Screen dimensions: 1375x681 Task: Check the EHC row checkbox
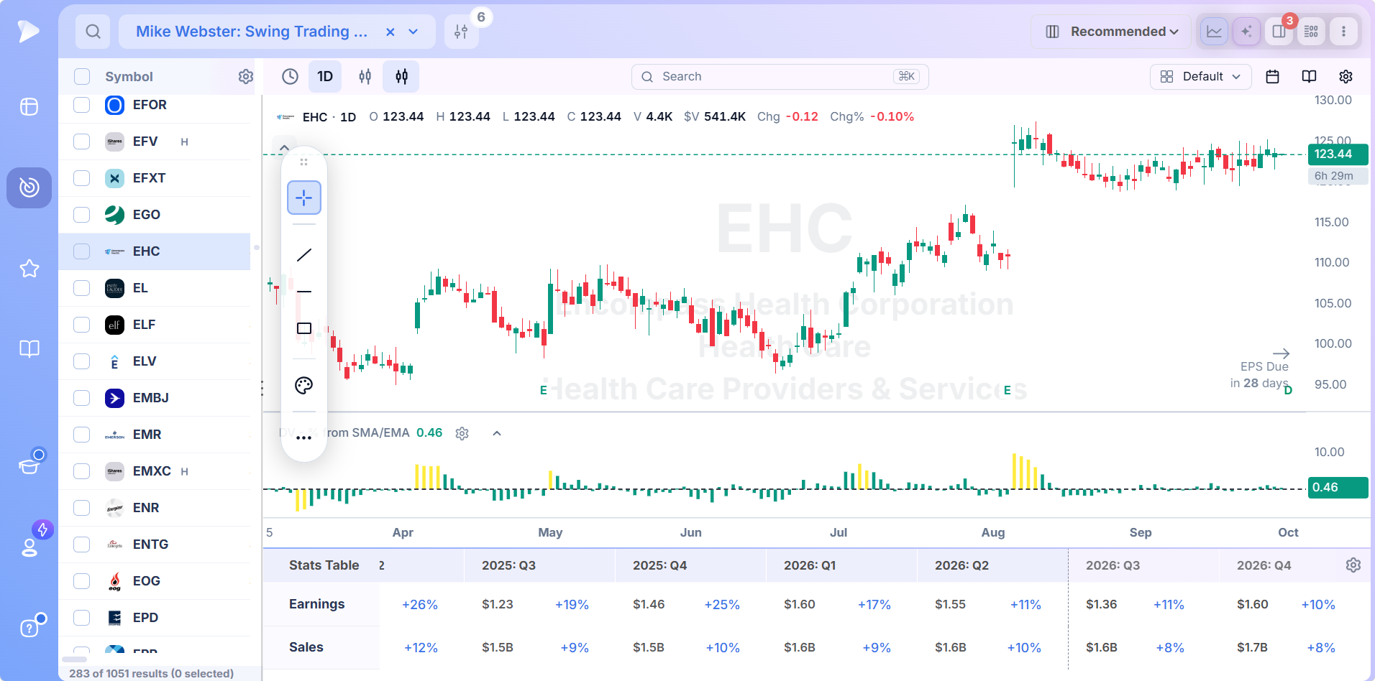82,251
